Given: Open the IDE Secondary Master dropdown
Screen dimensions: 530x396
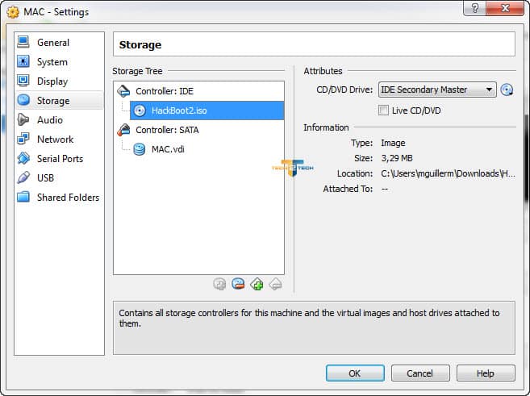Looking at the screenshot, I should pyautogui.click(x=436, y=90).
